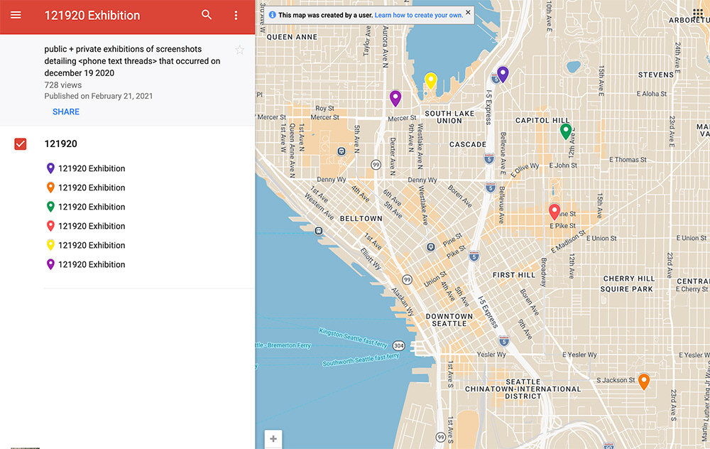Open the hamburger main menu
710x449 pixels.
point(16,15)
